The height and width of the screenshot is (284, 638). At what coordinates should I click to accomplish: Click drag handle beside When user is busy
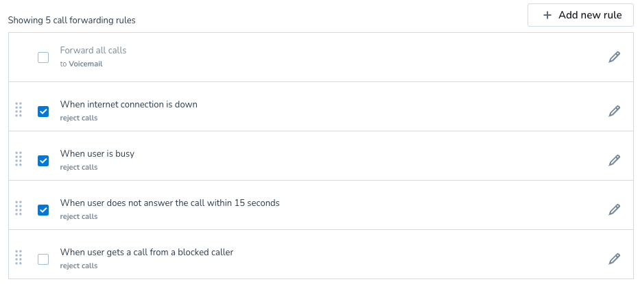point(19,159)
